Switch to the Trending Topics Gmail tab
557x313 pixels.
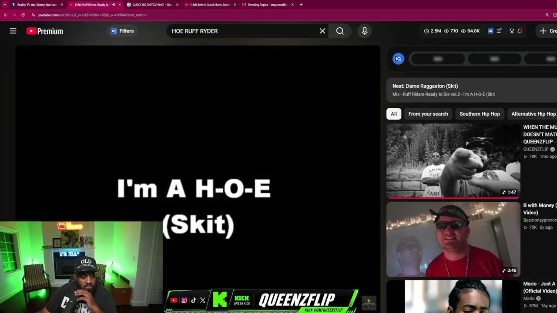click(x=267, y=5)
